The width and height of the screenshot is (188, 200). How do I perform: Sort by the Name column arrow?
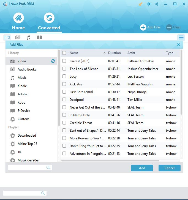[x=104, y=53]
